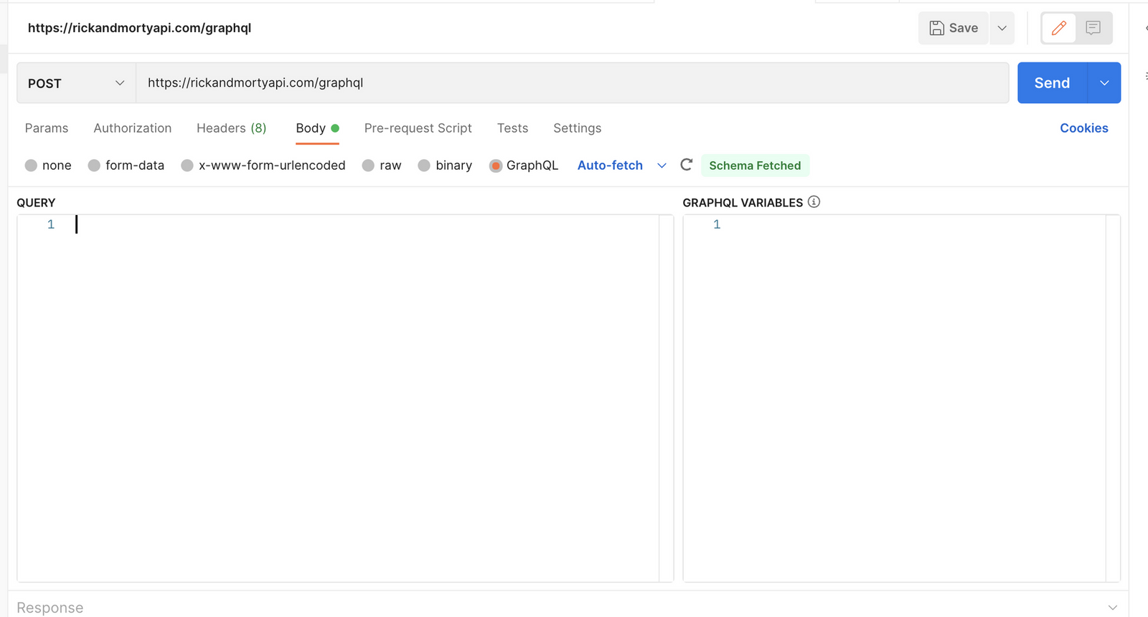1148x617 pixels.
Task: Click the refresh schema icon
Action: coord(686,165)
